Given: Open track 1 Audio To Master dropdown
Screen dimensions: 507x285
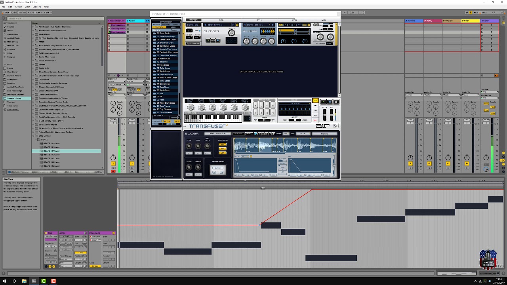Looking at the screenshot, I should pos(116,95).
